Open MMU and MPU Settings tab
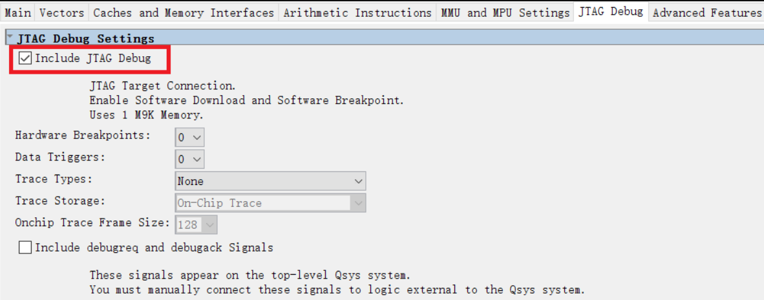This screenshot has height=300, width=764. 505,12
